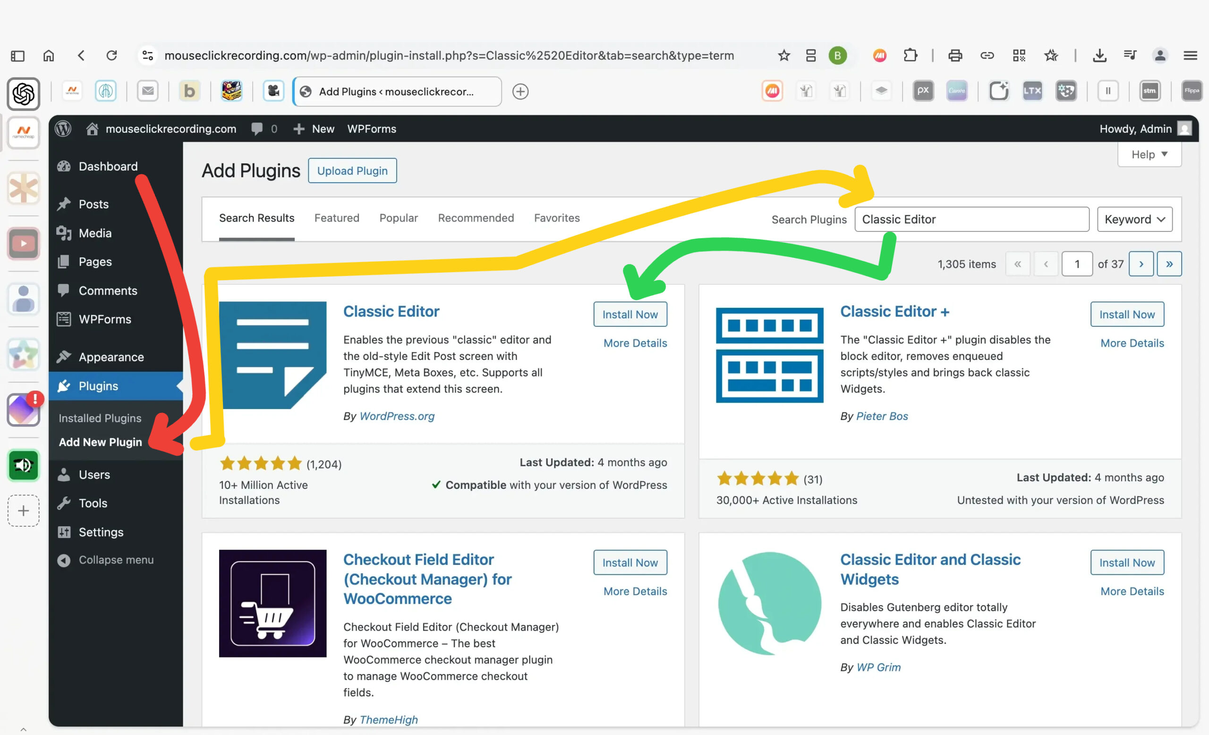The image size is (1209, 735).
Task: Expand the Help panel dropdown
Action: [x=1149, y=154]
